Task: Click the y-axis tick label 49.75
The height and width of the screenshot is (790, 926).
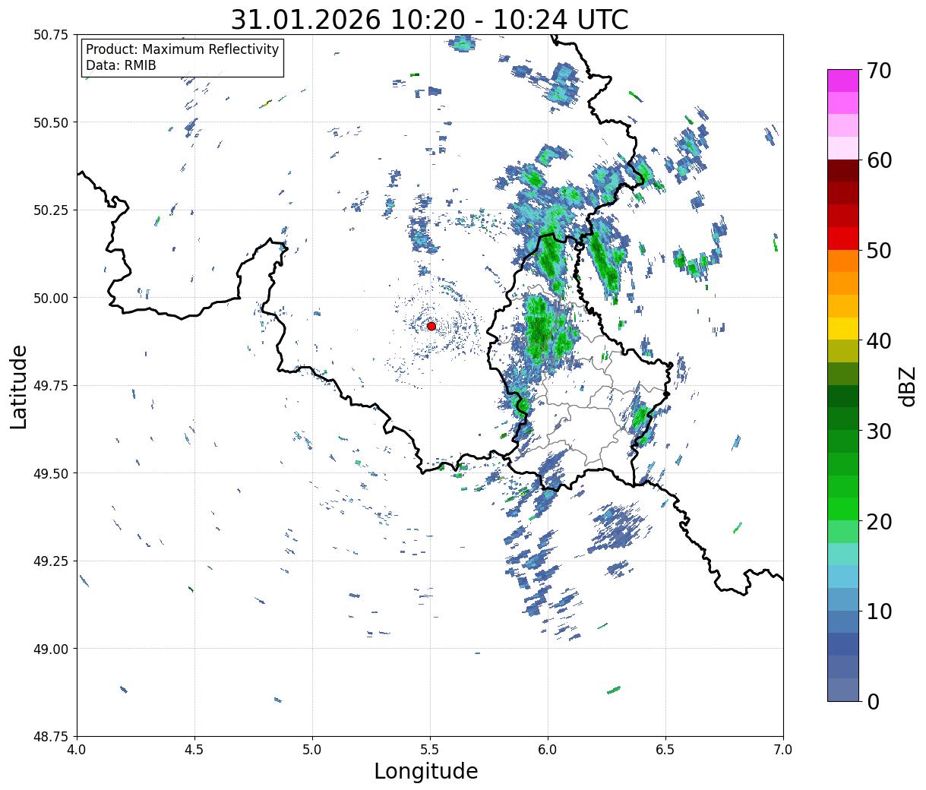Action: coord(52,386)
